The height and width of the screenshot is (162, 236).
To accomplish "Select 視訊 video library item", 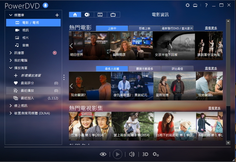I will (x=33, y=30).
